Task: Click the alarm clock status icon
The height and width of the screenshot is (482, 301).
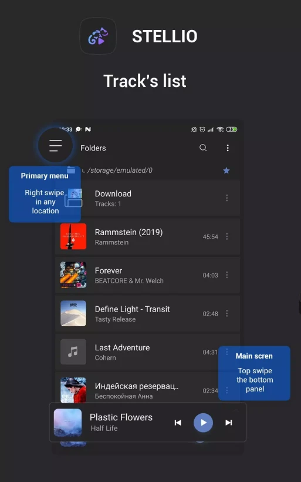Action: pyautogui.click(x=202, y=129)
